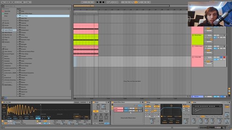232x130 pixels.
Task: Open User Library in Places
Action: pyautogui.click(x=8, y=51)
